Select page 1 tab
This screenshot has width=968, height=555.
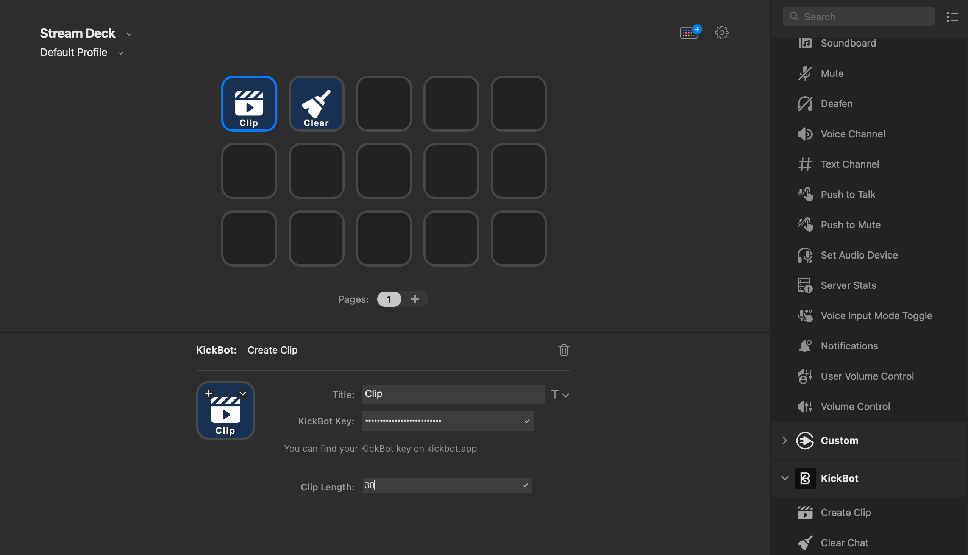[x=389, y=299]
